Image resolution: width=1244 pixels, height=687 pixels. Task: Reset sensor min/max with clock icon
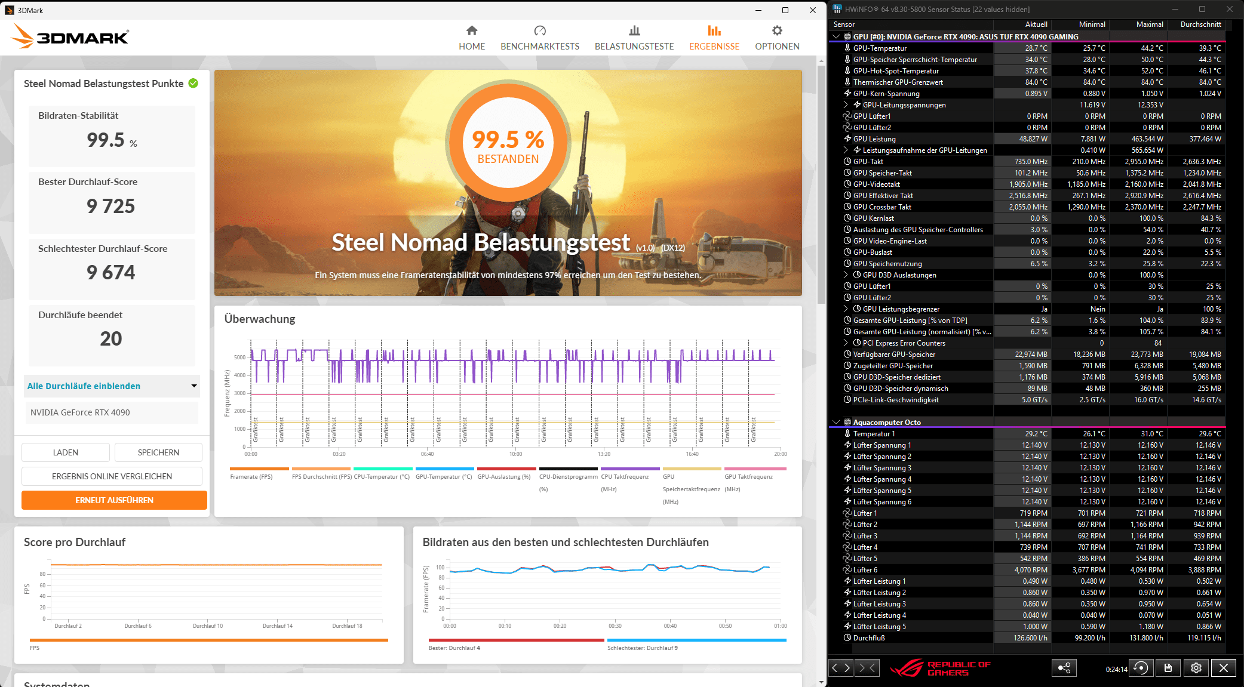pyautogui.click(x=1141, y=668)
